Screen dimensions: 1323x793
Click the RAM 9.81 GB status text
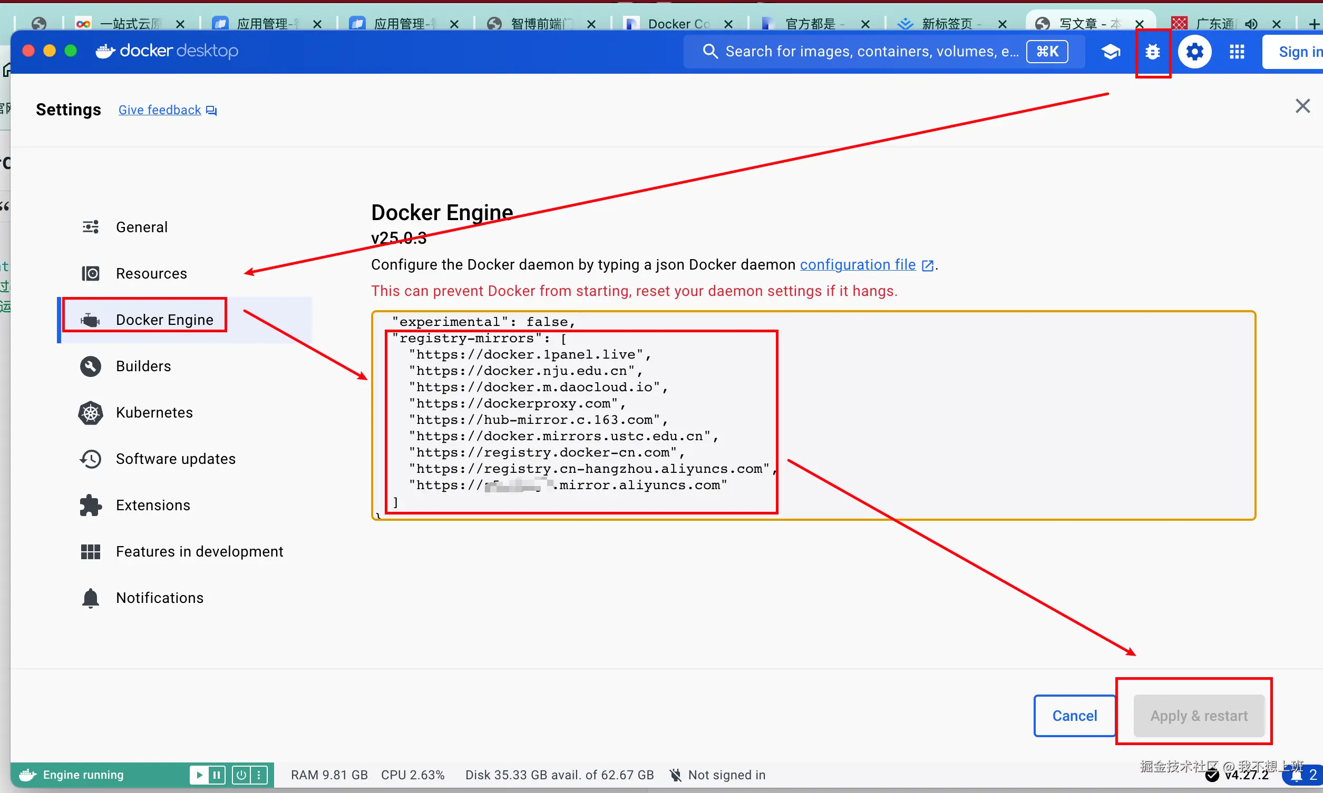click(x=329, y=776)
